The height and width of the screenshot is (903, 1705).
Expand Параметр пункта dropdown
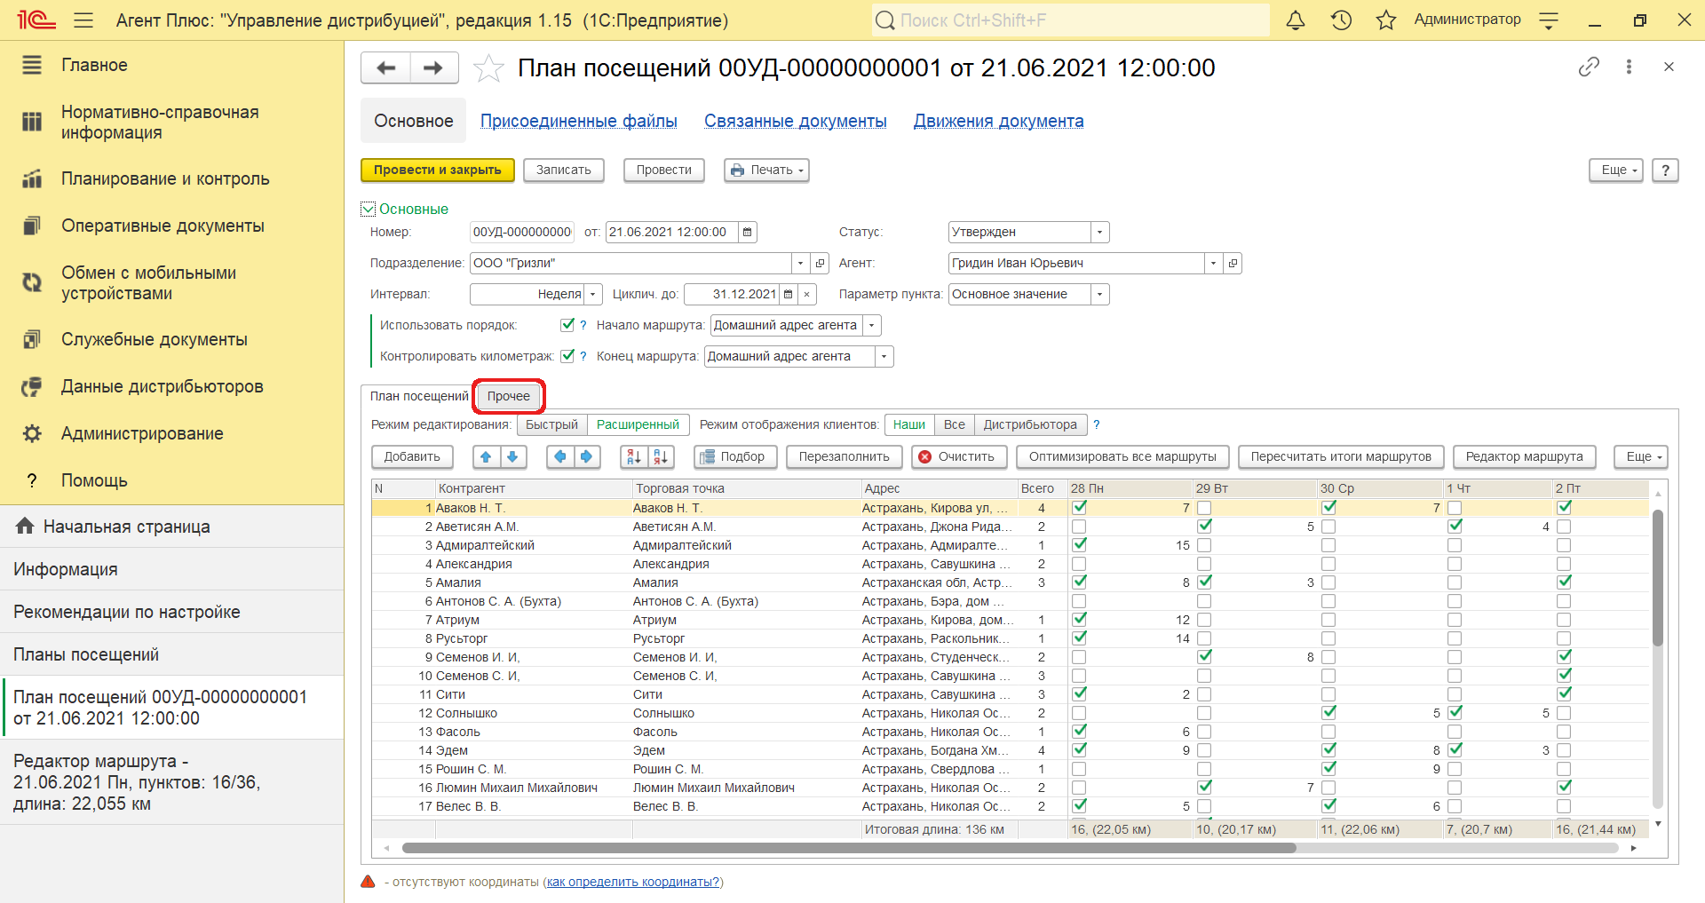1099,294
